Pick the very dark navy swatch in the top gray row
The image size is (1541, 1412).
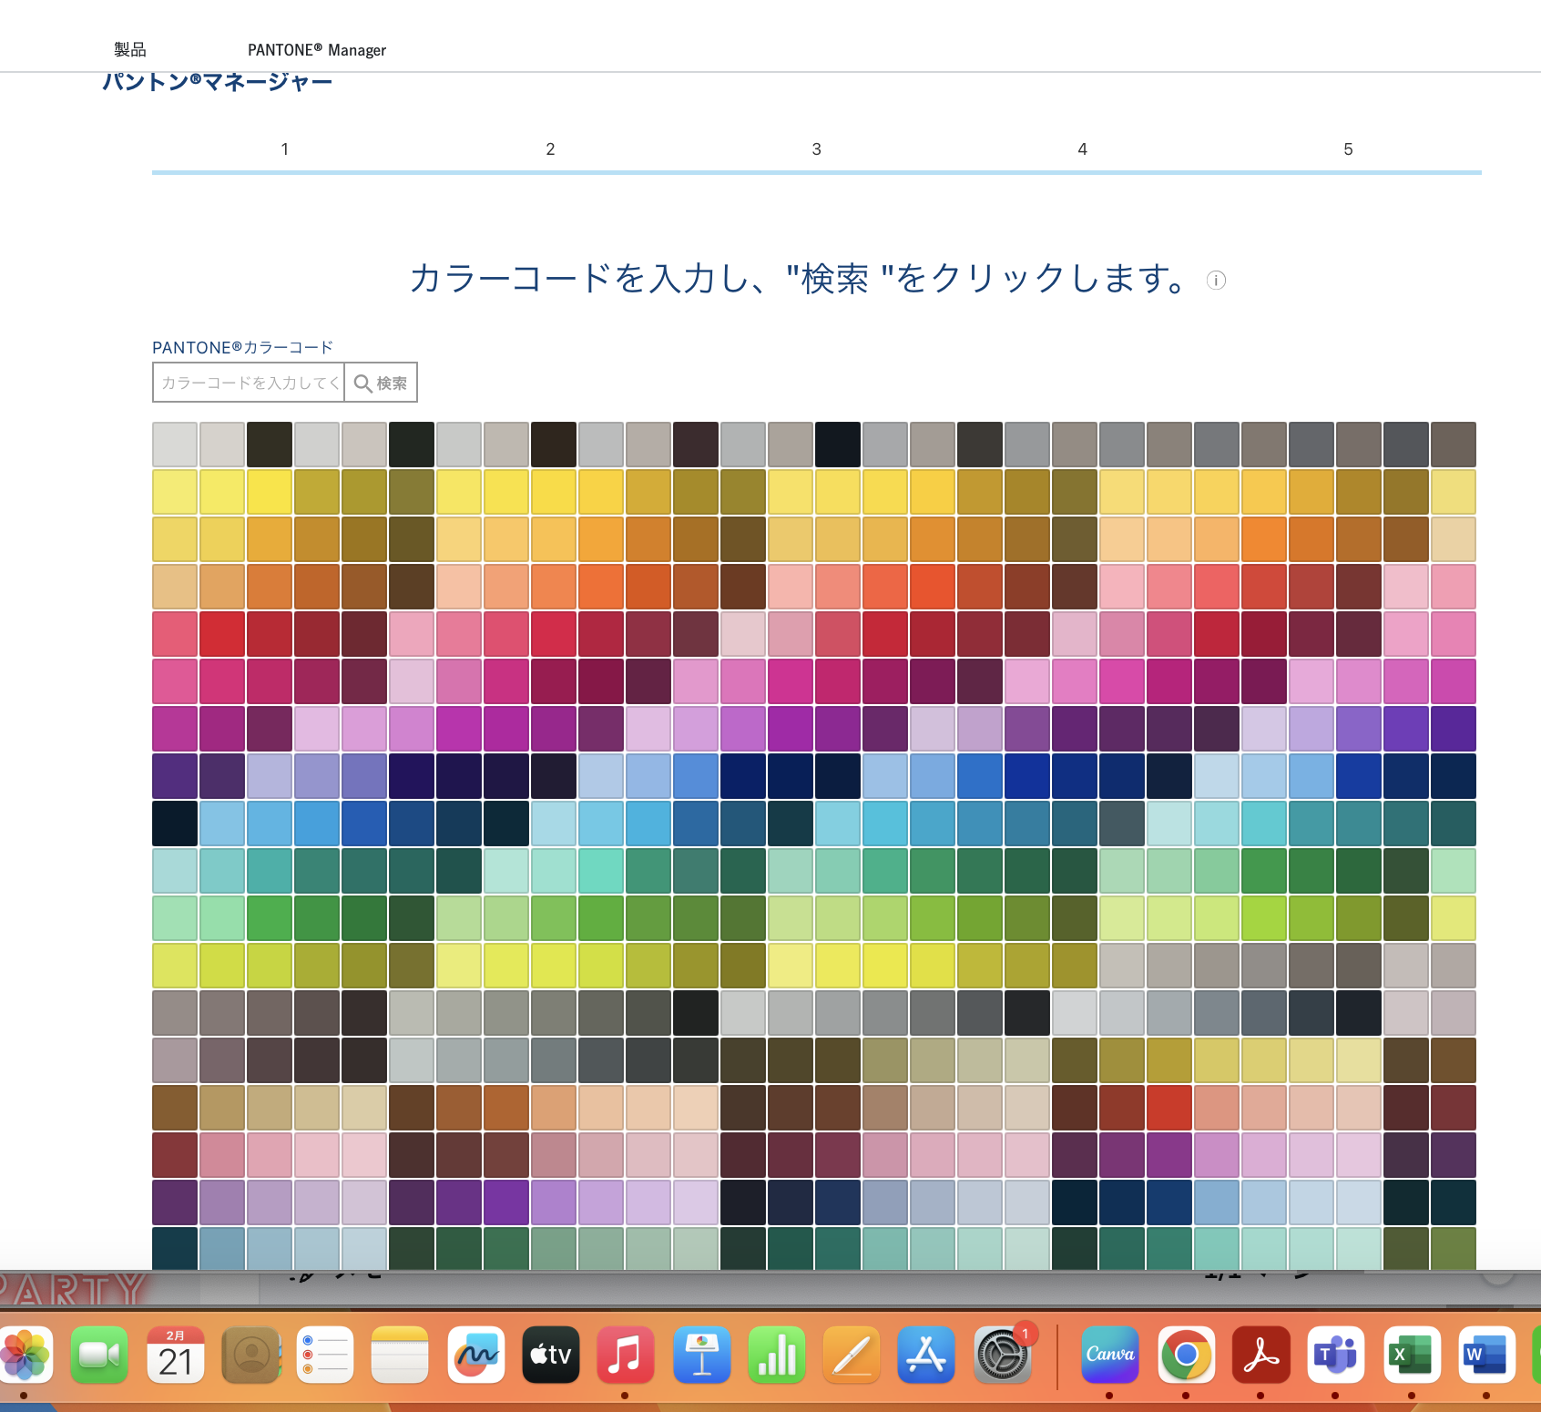[838, 445]
